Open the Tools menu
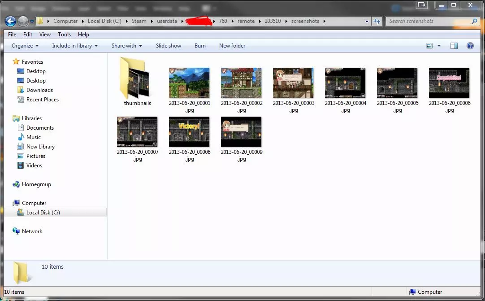 click(x=65, y=35)
